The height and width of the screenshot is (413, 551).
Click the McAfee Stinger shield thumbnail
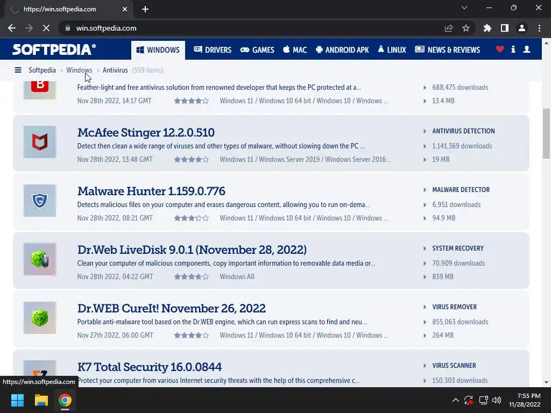coord(40,142)
